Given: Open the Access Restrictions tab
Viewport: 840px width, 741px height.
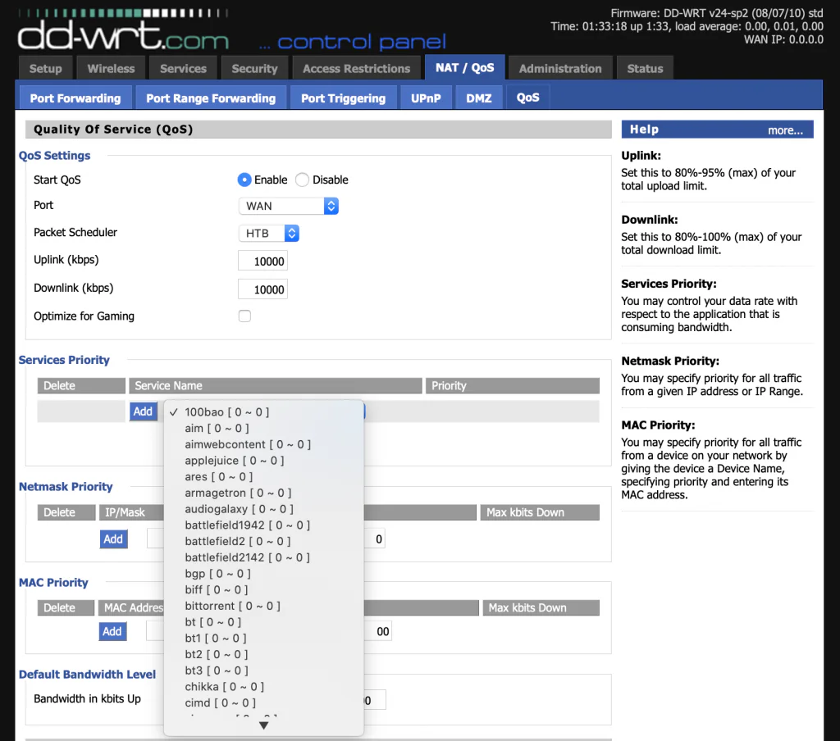Looking at the screenshot, I should click(x=356, y=69).
